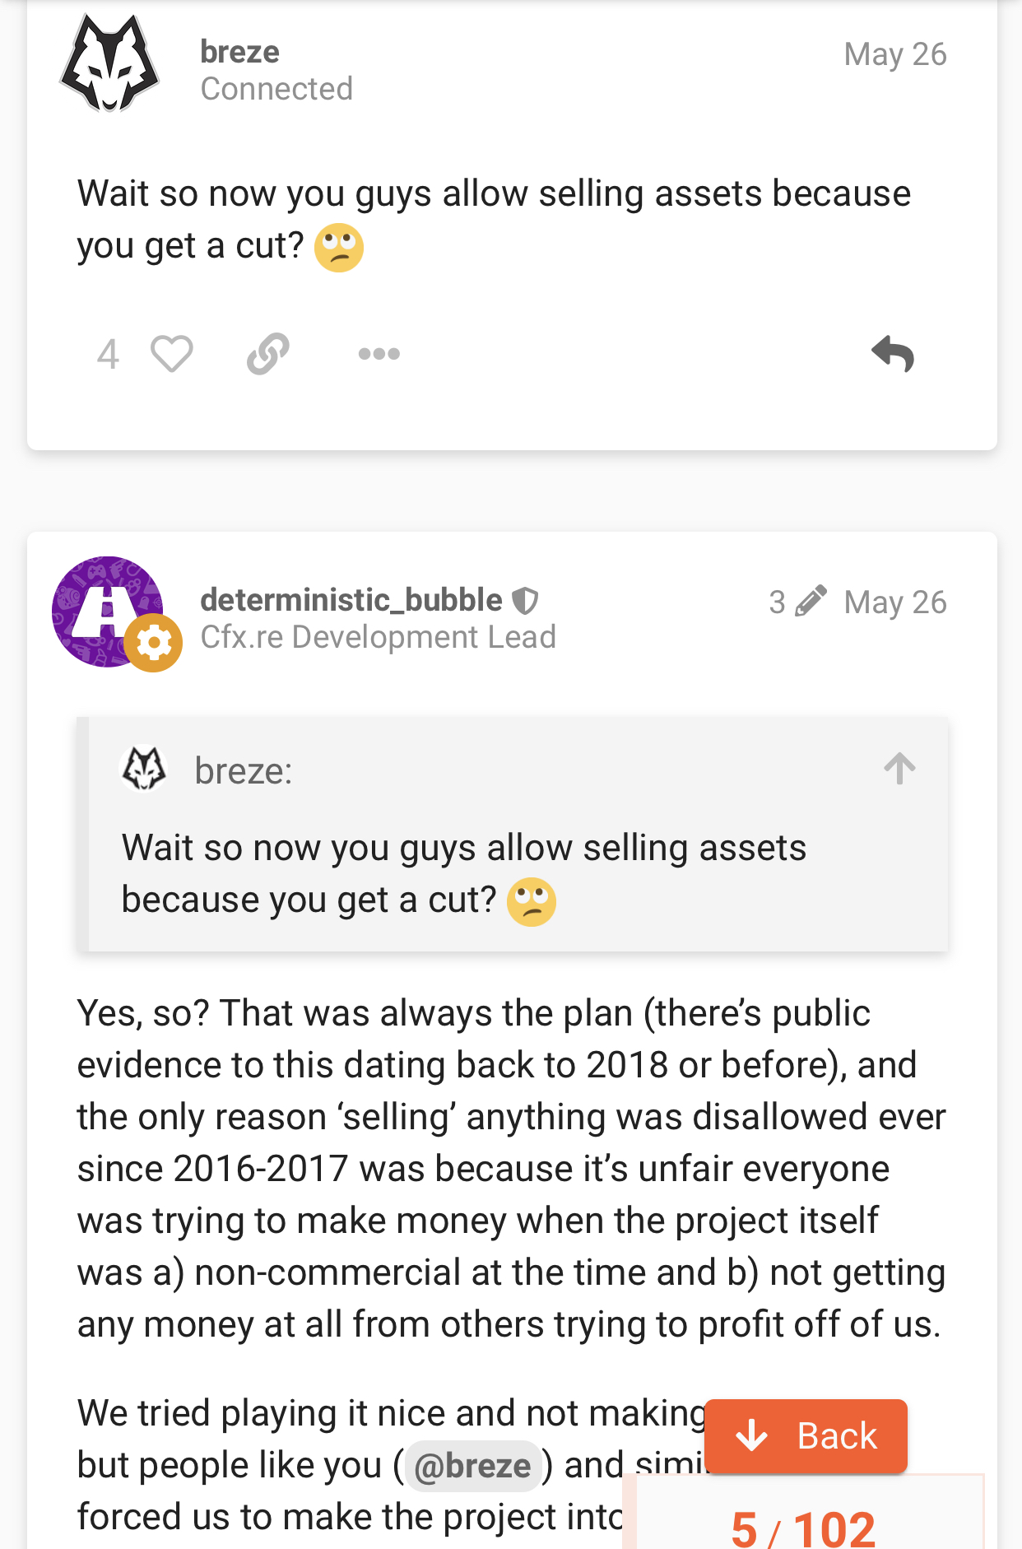Open May 26 date on deterministic_bubble's post
This screenshot has width=1022, height=1549.
pos(895,602)
